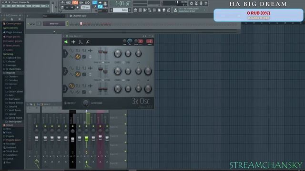305x171 pixels.
Task: Click the question mark help icon
Action: [205, 3]
